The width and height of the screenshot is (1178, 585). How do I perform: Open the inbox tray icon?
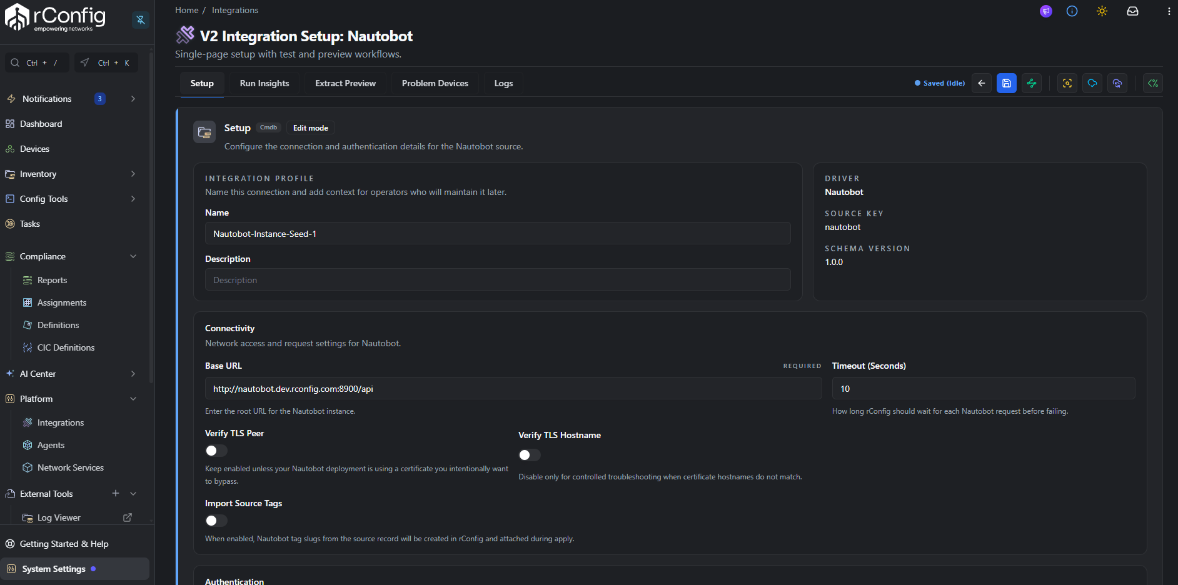(1132, 11)
